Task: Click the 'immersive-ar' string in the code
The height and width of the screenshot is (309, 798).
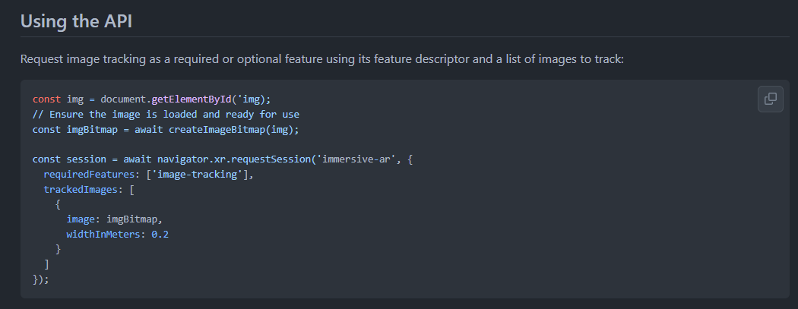Action: [x=356, y=159]
